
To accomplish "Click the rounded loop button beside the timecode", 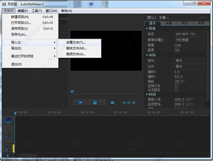I will pyautogui.click(x=112, y=102).
